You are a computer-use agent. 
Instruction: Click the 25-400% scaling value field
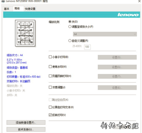coord(87,47)
